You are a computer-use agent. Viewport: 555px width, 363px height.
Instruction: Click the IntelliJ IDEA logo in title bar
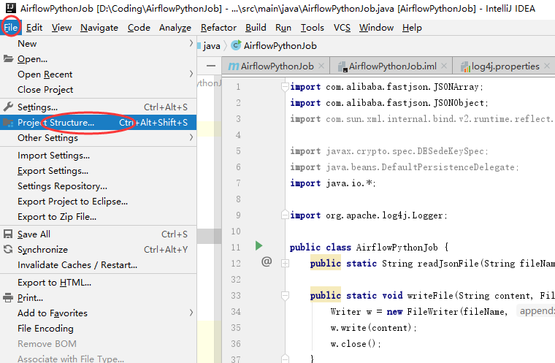coord(11,8)
